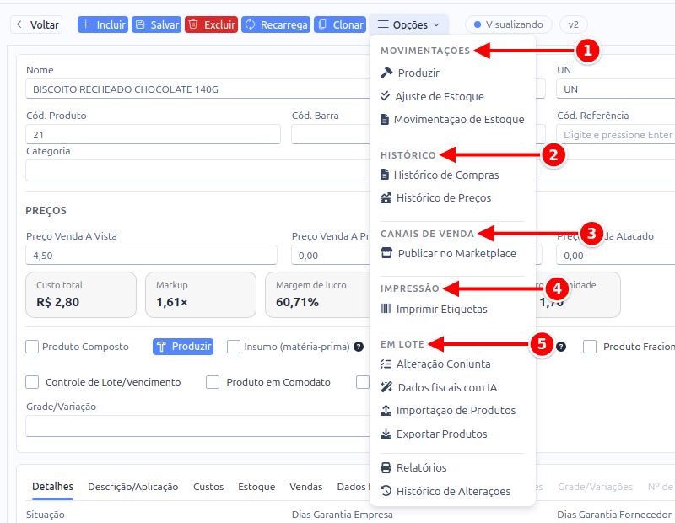Click the barcode icon for Imprimir Etiquetas

coord(386,309)
